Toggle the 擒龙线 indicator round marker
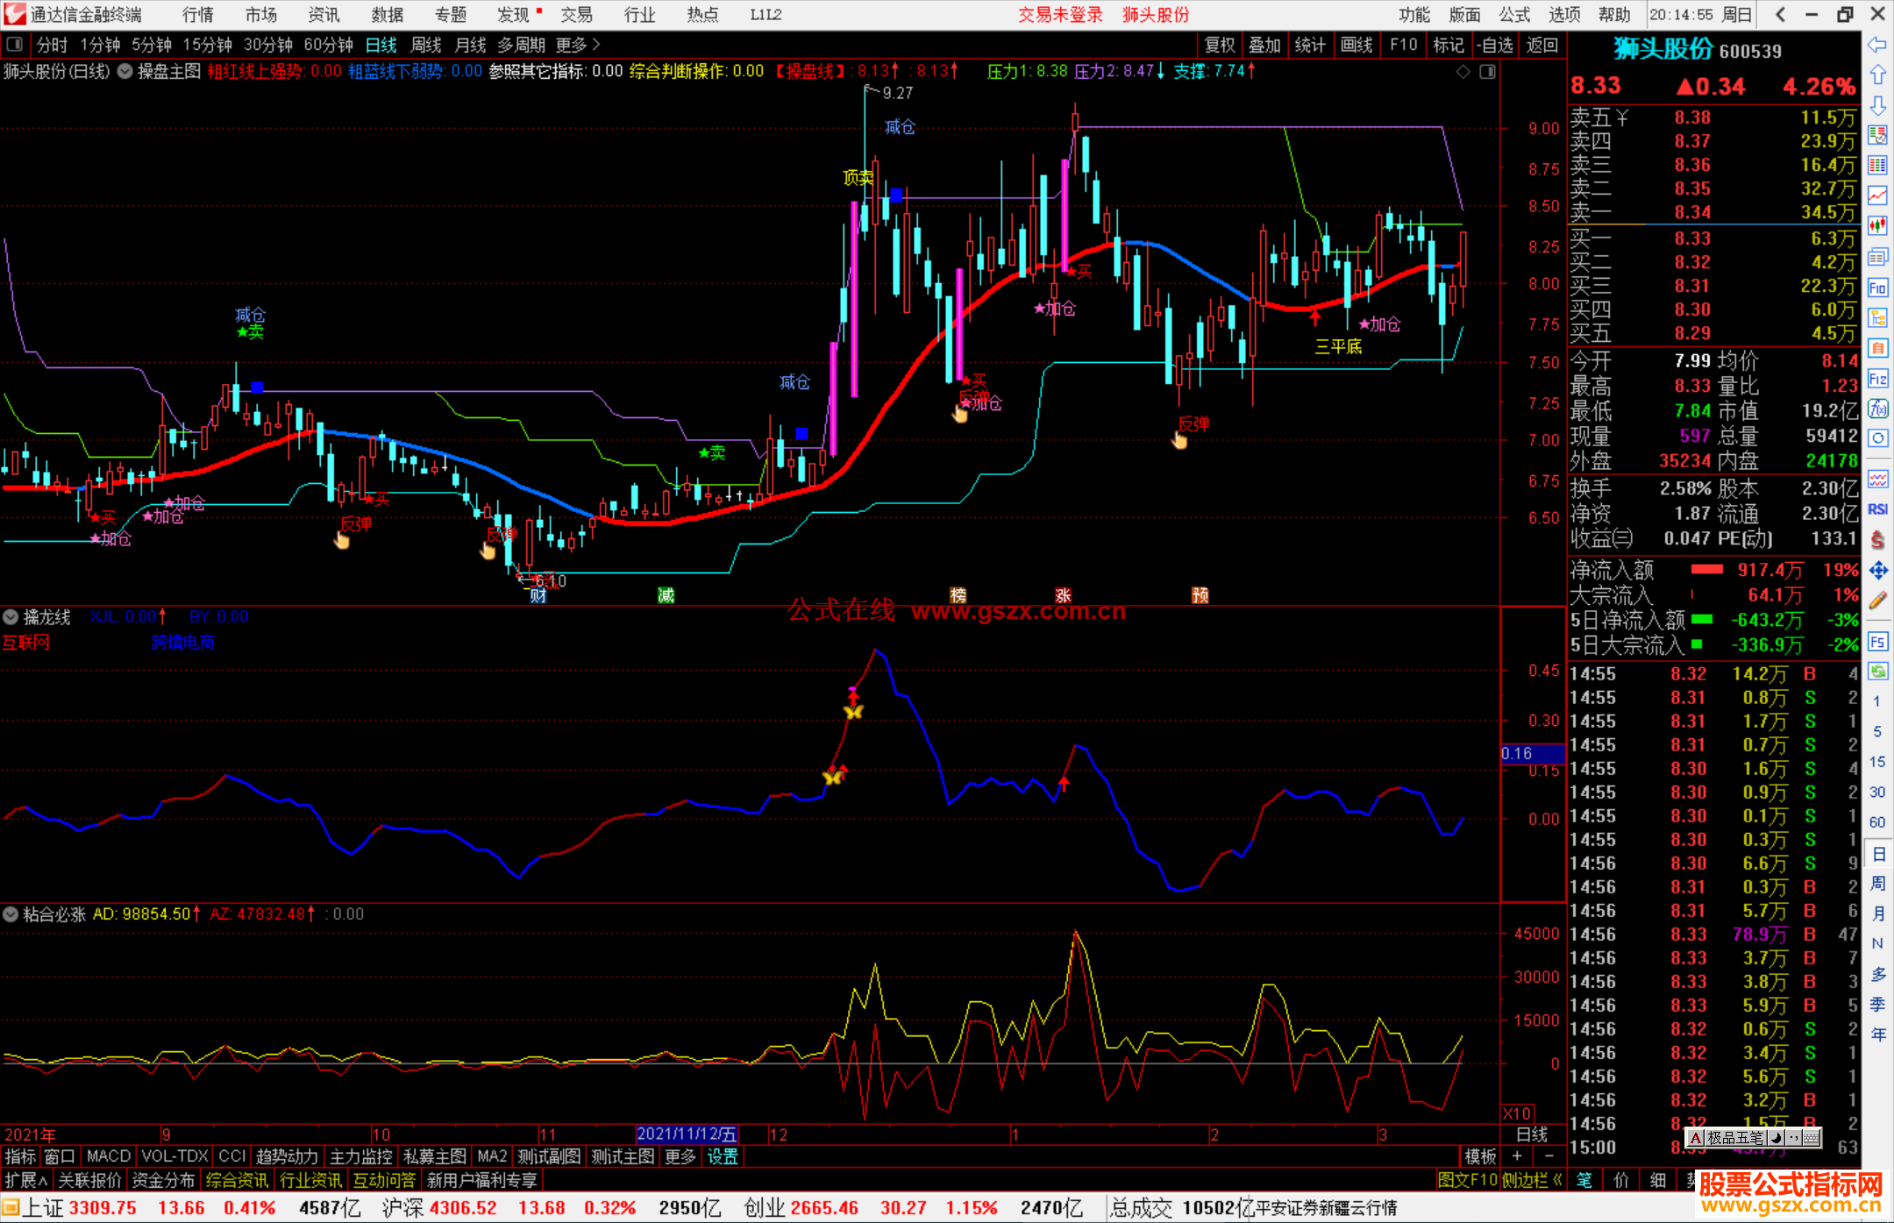The height and width of the screenshot is (1223, 1894). point(11,617)
